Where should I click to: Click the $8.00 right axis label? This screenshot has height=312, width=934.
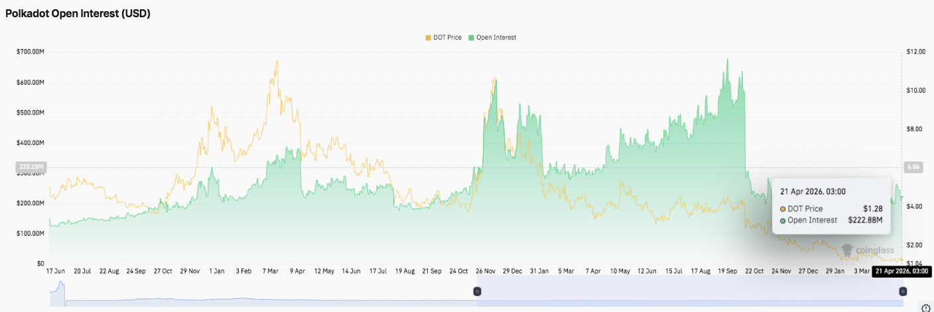[914, 129]
